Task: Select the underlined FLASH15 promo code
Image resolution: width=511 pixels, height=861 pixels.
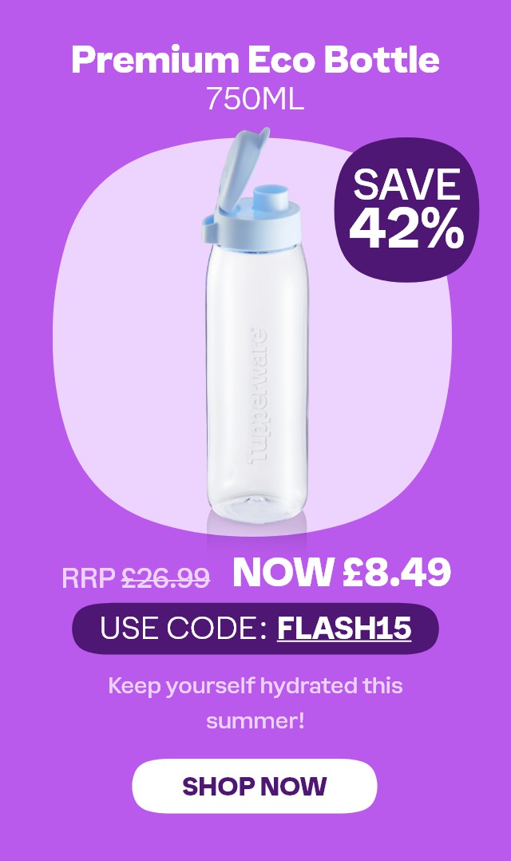Action: tap(344, 628)
